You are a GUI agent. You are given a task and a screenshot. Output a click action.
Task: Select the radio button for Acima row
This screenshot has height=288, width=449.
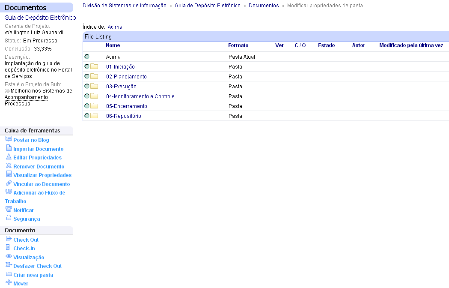87,57
